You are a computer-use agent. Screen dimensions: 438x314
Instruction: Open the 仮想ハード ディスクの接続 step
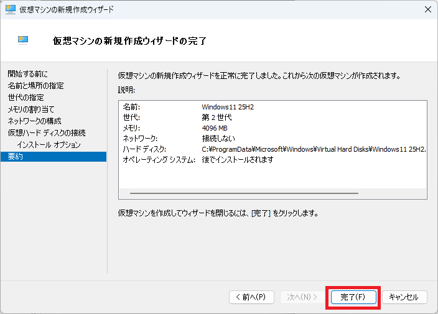[x=47, y=133]
